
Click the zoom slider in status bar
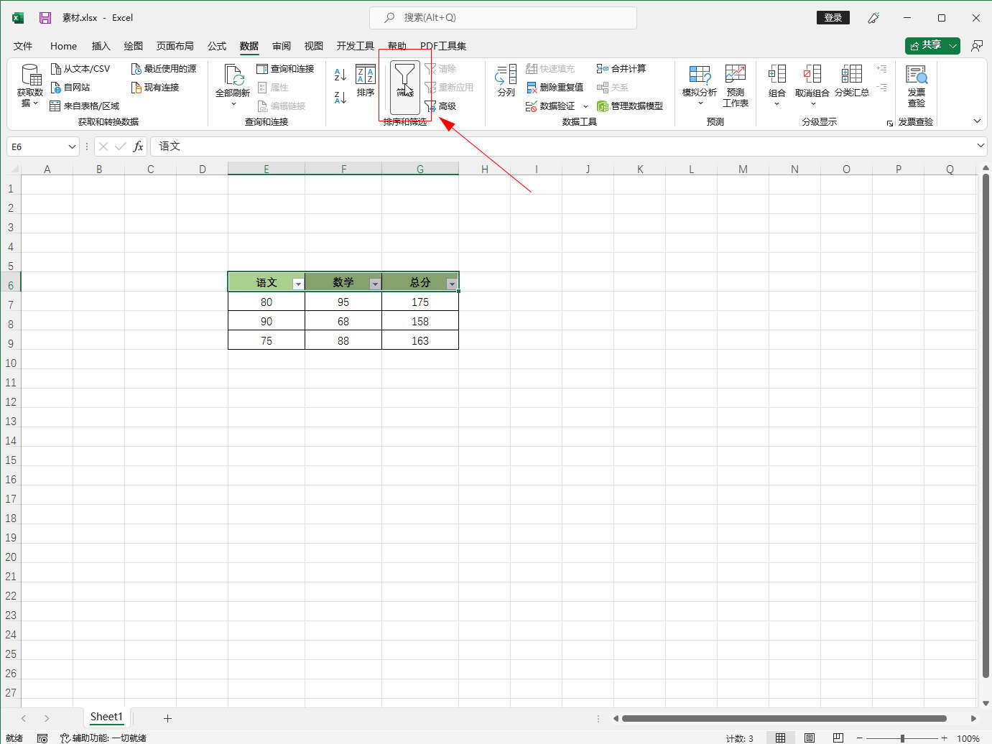point(902,738)
